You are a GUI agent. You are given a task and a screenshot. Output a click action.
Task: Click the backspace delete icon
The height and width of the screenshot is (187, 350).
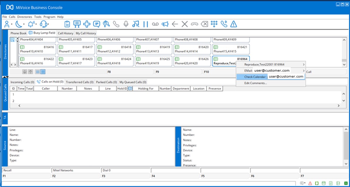204,24
